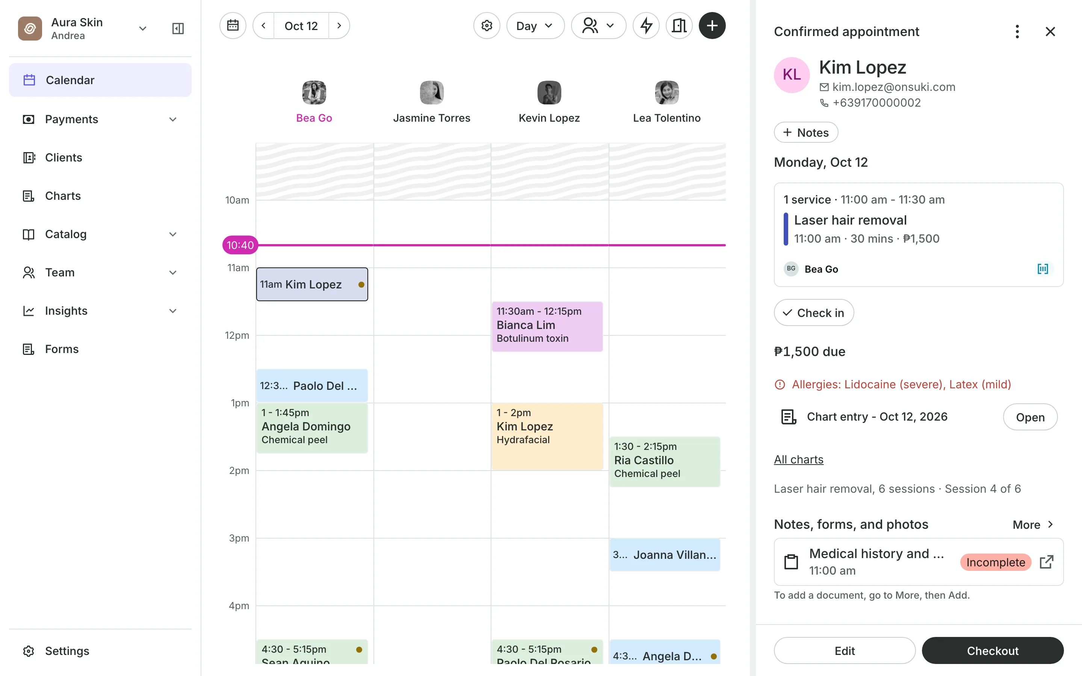This screenshot has width=1082, height=676.
Task: Click Kim Lopez KL avatar
Action: pyautogui.click(x=791, y=75)
